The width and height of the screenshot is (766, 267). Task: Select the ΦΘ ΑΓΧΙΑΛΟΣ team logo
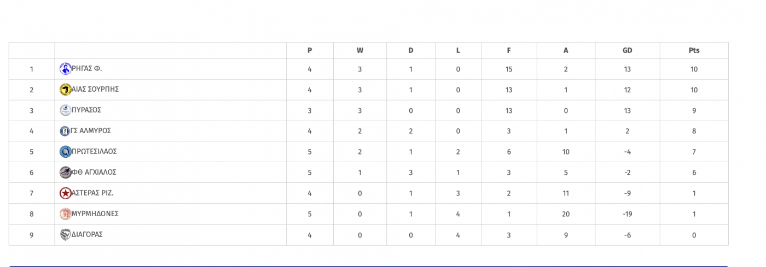pyautogui.click(x=66, y=173)
